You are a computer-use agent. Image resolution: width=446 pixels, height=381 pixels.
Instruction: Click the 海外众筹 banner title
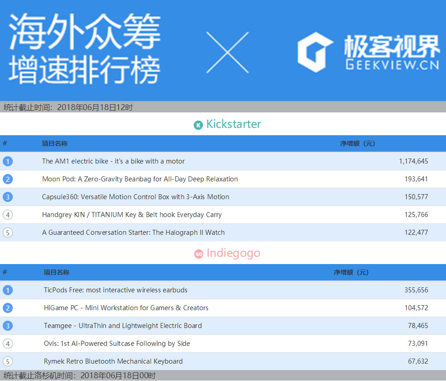[x=85, y=31]
